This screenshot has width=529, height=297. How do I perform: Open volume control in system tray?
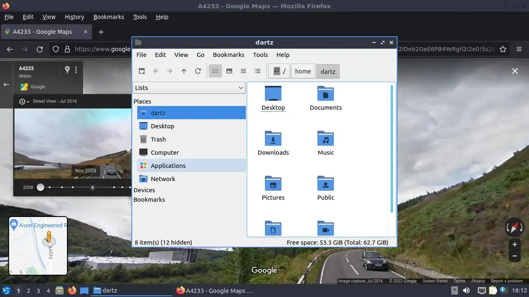tap(466, 290)
